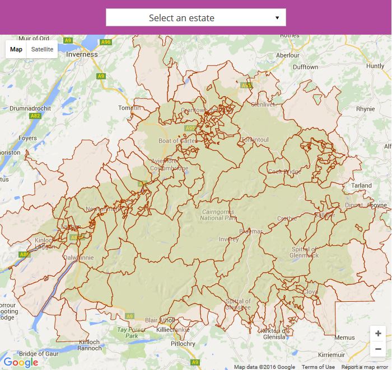Image resolution: width=392 pixels, height=370 pixels.
Task: Click the Drumnadrochit label
Action: click(30, 108)
